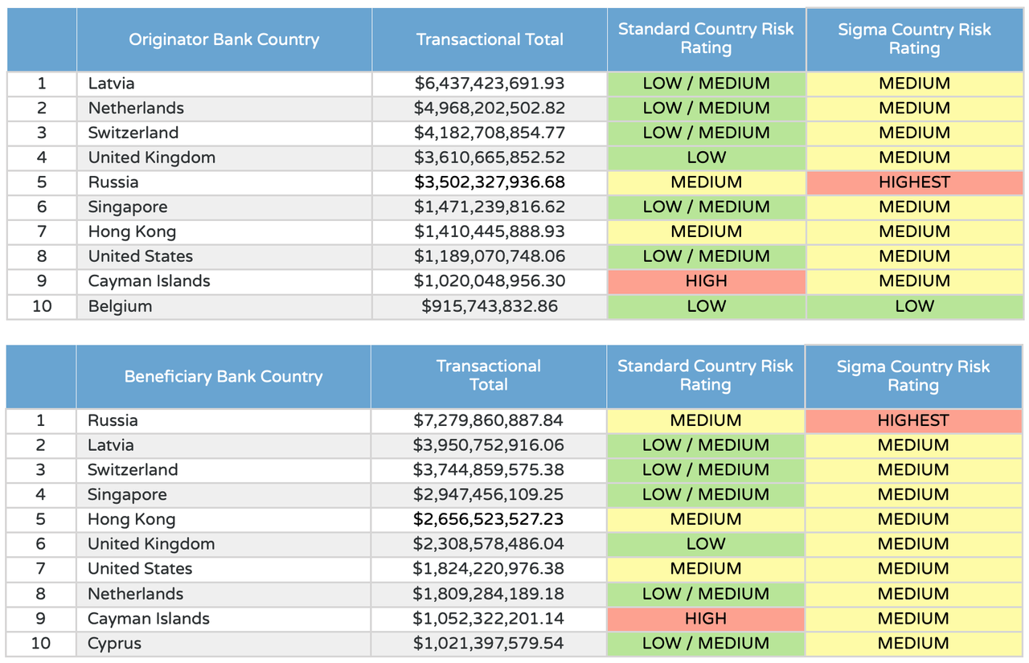
Task: Click the amount $3,610,665,852.52
Action: click(x=490, y=158)
